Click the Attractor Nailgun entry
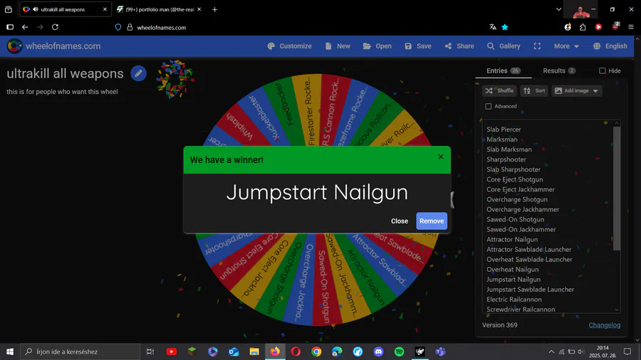The height and width of the screenshot is (360, 641). click(x=512, y=239)
